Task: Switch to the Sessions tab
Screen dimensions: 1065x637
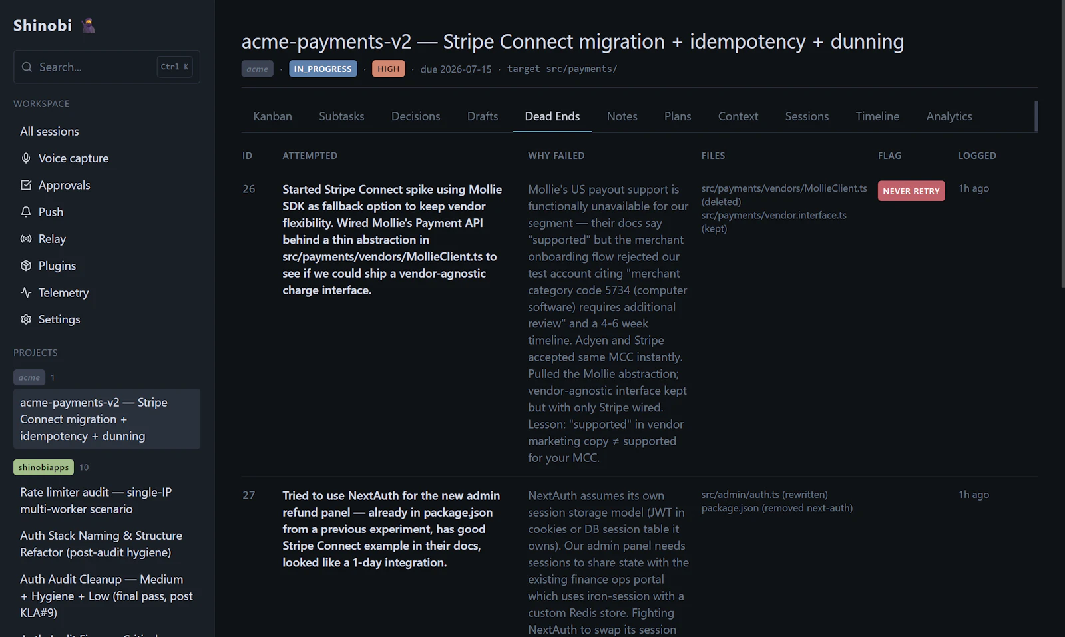Action: click(x=807, y=116)
